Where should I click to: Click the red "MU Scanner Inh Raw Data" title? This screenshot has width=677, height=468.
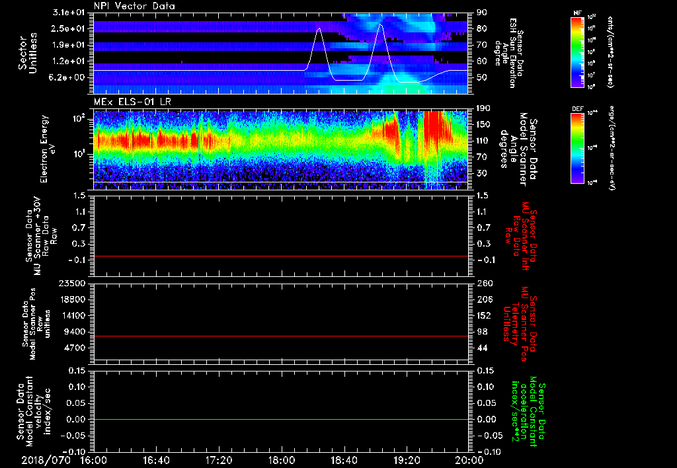[x=521, y=236]
